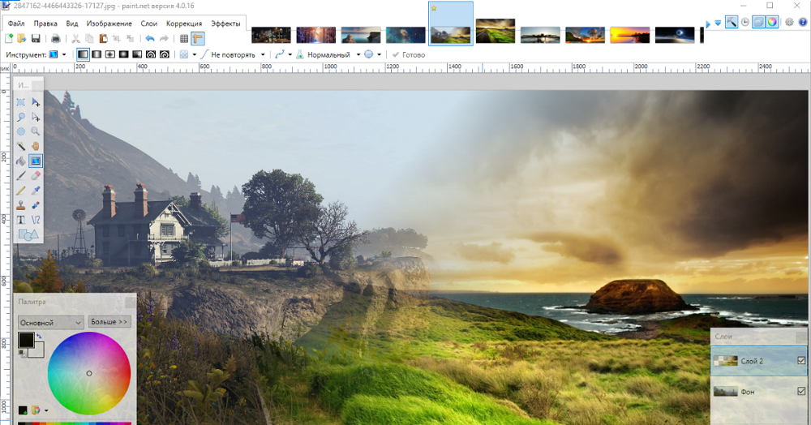Image resolution: width=811 pixels, height=425 pixels.
Task: Click the Open file folder icon
Action: pos(22,38)
